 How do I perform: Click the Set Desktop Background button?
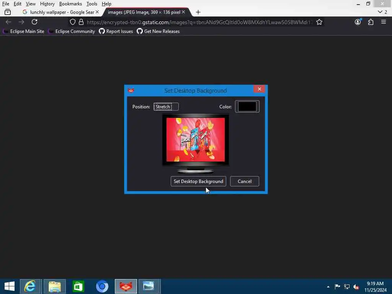click(198, 181)
